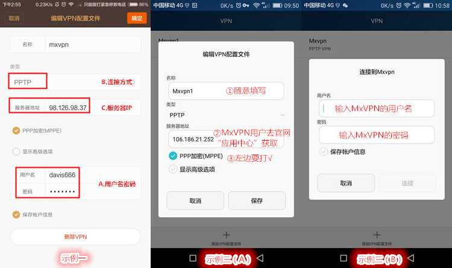452x268 pixels.
Task: Tap the username field in 连接到Mxvpn dialog
Action: [377, 109]
